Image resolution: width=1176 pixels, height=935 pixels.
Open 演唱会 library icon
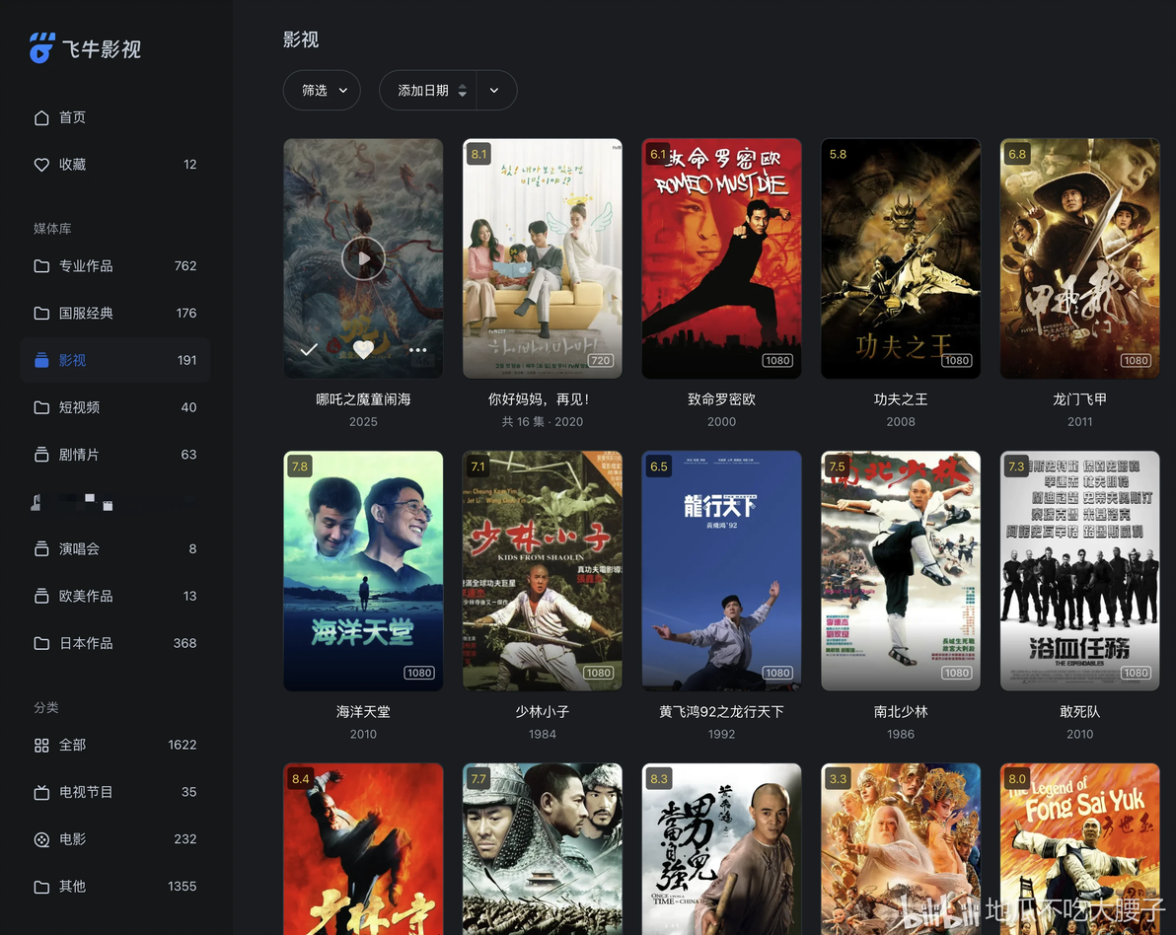[41, 548]
